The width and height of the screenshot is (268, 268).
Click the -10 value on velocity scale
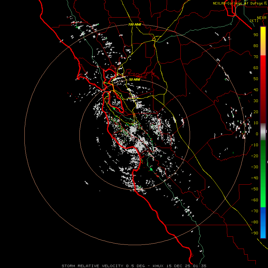[x=255, y=145]
